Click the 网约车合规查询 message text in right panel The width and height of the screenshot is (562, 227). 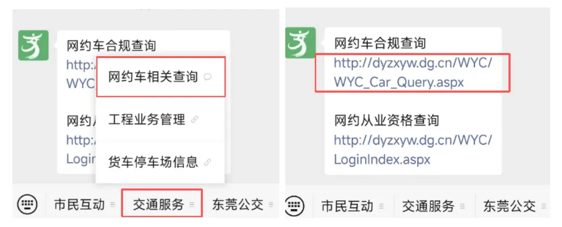point(380,44)
